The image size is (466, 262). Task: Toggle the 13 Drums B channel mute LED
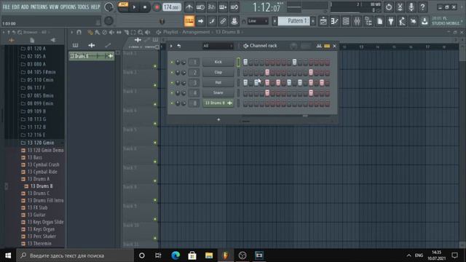click(x=172, y=103)
